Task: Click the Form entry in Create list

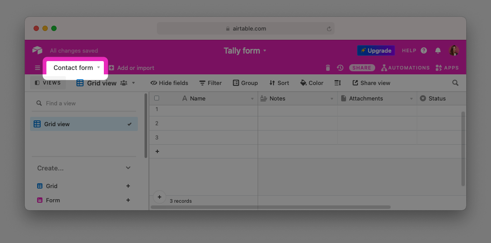Action: [x=49, y=200]
